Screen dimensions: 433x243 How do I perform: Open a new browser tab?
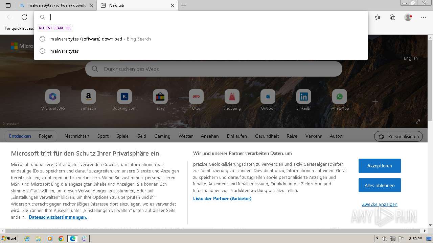click(x=184, y=5)
